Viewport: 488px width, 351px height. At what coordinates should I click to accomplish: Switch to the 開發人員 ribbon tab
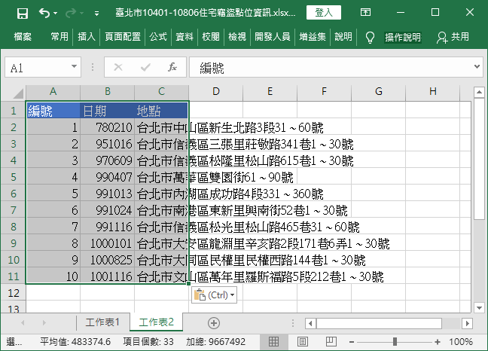coord(273,37)
